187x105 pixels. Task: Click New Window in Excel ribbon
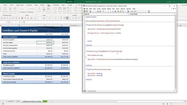pos(55,10)
